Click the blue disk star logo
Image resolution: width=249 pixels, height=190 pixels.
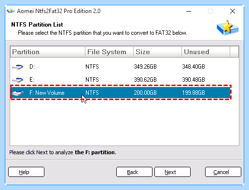tap(227, 28)
